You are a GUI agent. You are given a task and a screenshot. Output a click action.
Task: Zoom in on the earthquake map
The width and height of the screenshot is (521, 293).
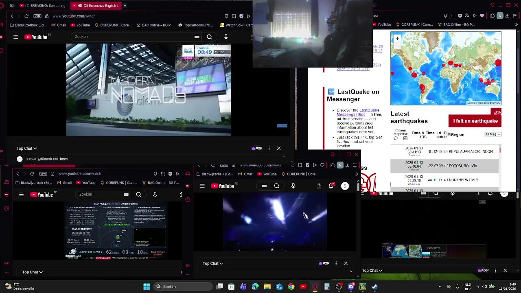point(397,38)
